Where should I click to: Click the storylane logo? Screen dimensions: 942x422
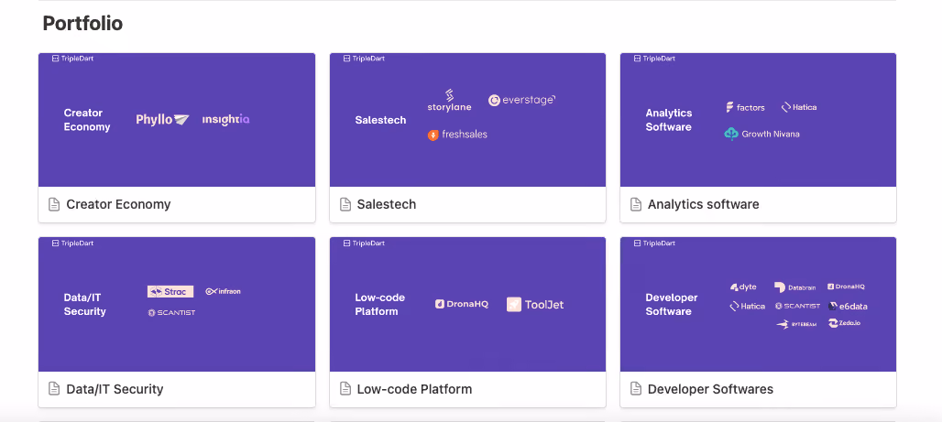(x=449, y=101)
